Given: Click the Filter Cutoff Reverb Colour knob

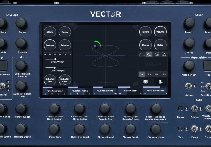Looking at the screenshot, I should (130, 109).
